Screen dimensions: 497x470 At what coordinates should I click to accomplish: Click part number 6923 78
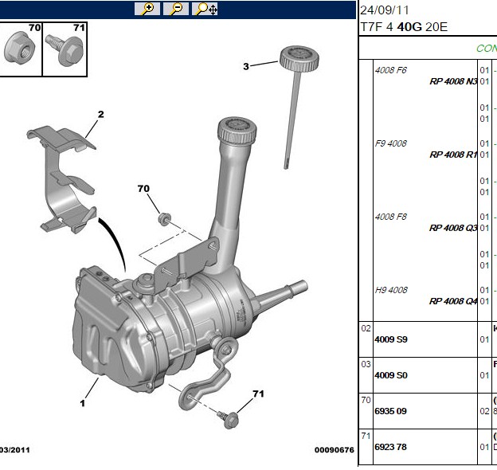[x=390, y=447]
